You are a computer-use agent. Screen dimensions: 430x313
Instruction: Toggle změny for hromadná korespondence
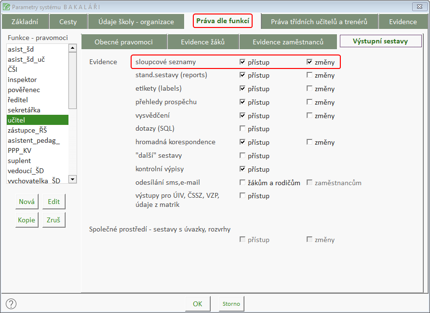point(309,142)
